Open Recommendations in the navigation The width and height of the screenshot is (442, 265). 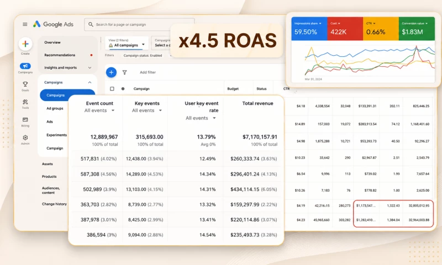point(60,55)
